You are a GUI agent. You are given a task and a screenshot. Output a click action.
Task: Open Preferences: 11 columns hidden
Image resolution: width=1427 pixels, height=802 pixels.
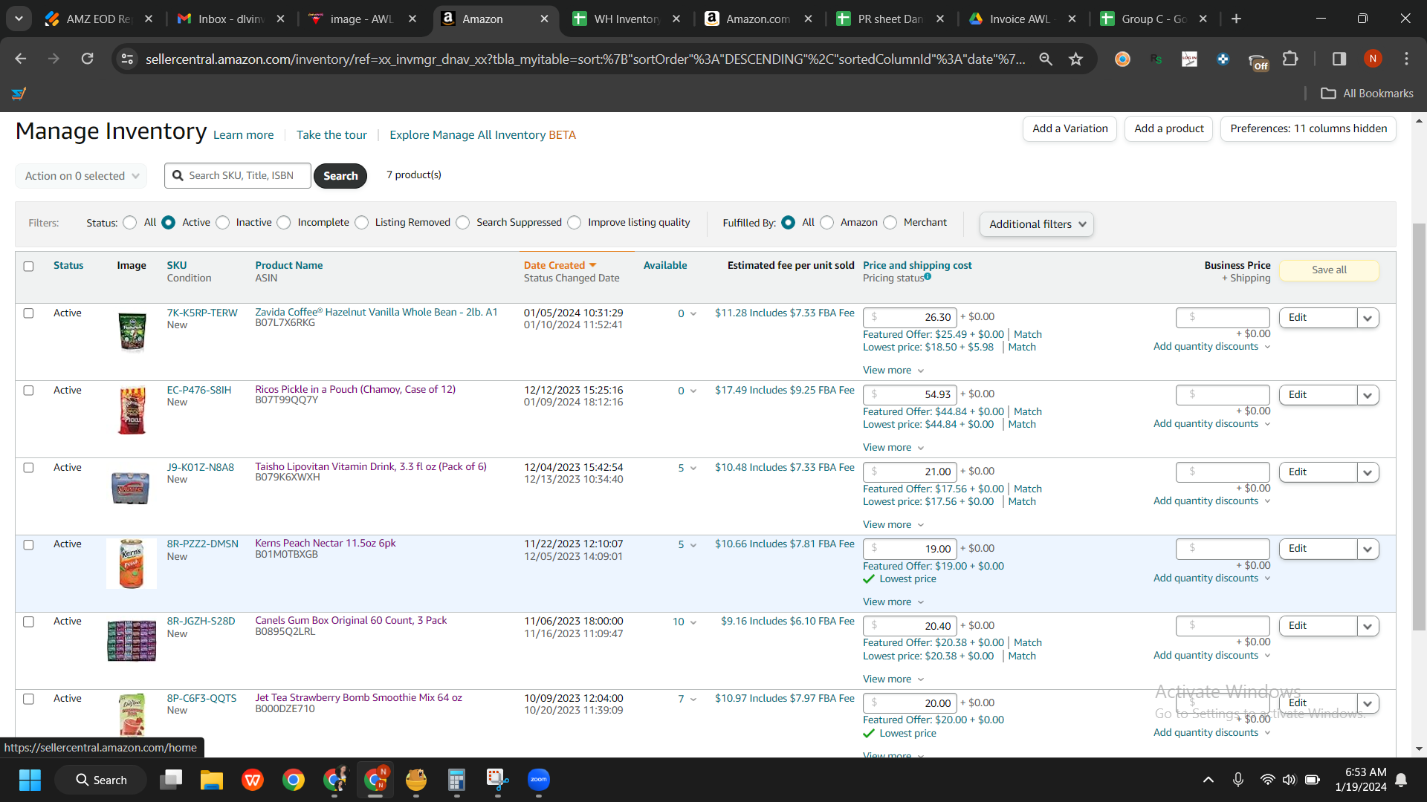[x=1308, y=128]
